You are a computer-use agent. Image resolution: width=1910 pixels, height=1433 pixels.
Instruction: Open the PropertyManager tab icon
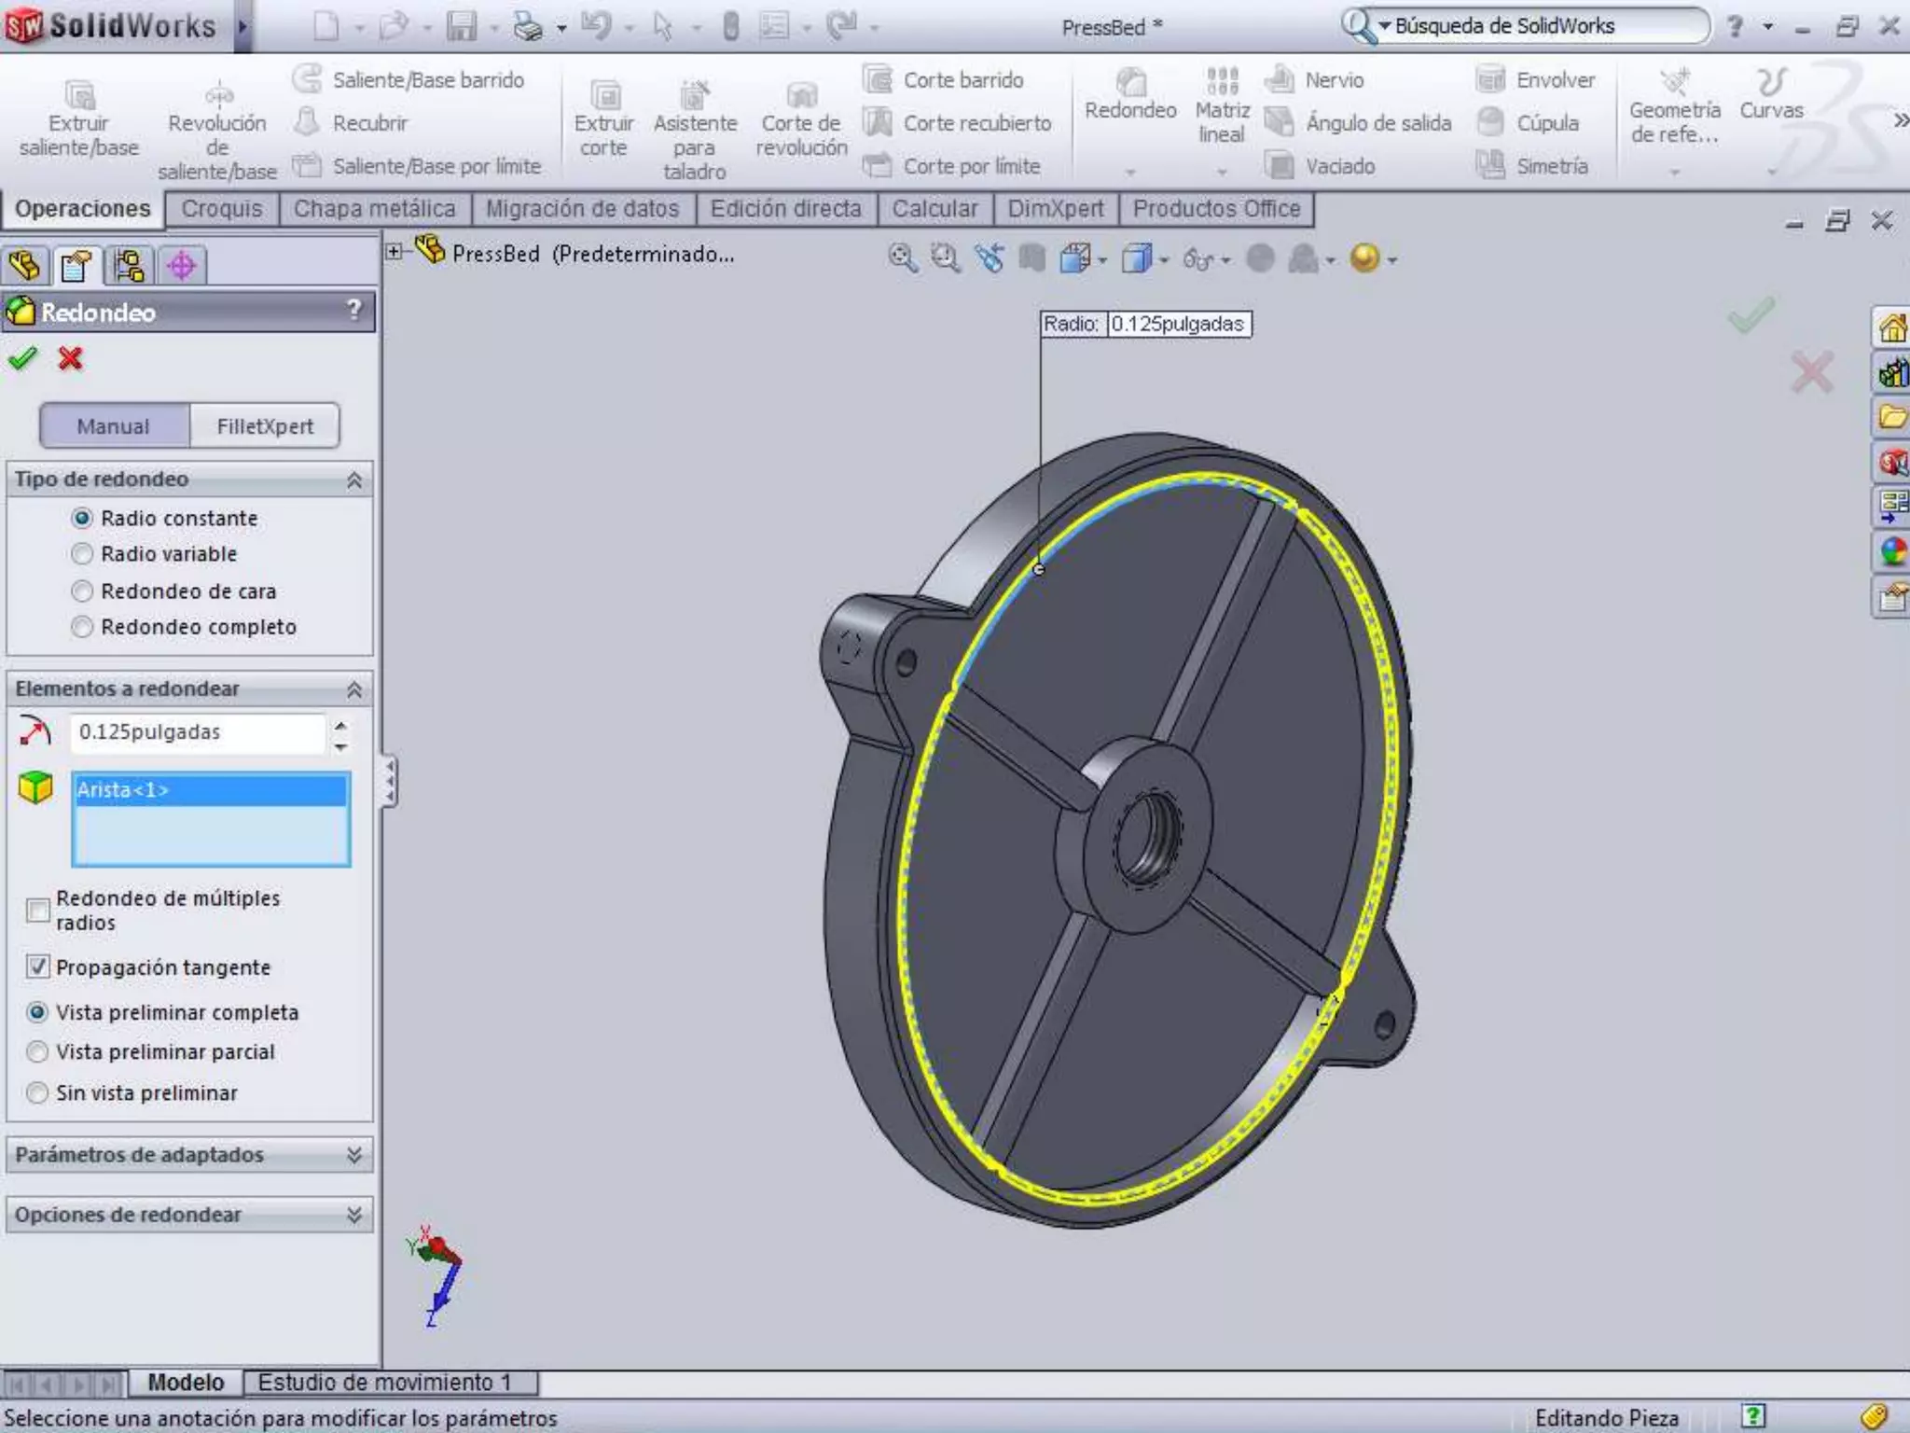76,266
